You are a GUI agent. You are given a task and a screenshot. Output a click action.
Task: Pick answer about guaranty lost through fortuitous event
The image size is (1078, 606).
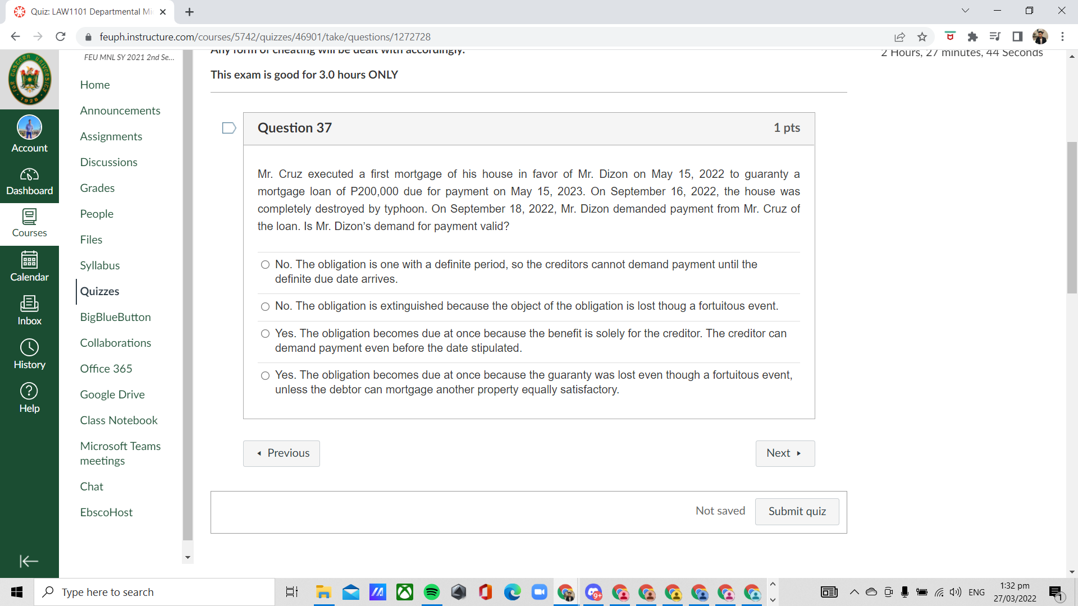click(265, 375)
